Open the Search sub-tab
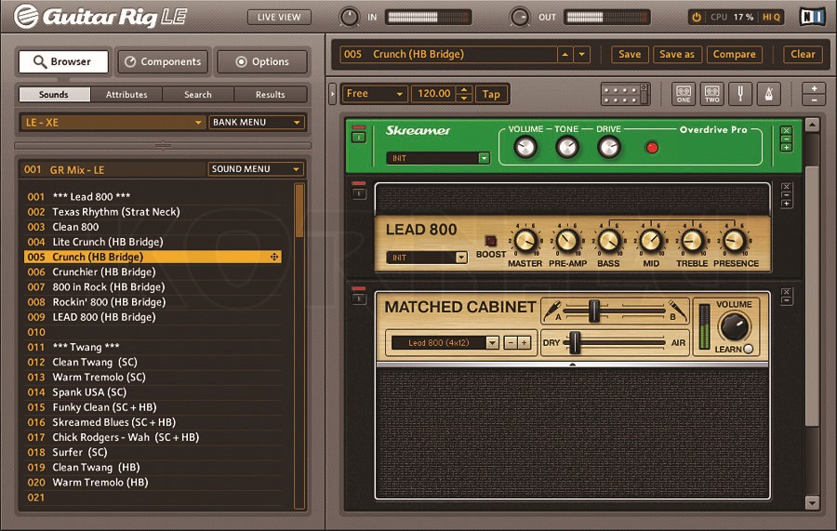The height and width of the screenshot is (531, 837). [198, 95]
